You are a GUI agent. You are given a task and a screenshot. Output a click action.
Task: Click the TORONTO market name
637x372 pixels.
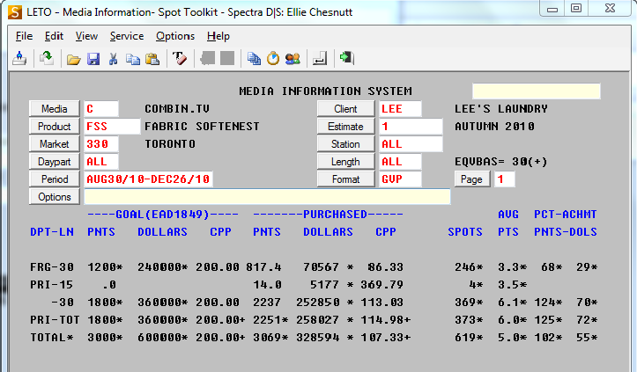(170, 144)
